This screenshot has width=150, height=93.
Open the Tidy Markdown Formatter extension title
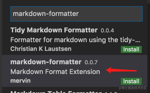54,30
